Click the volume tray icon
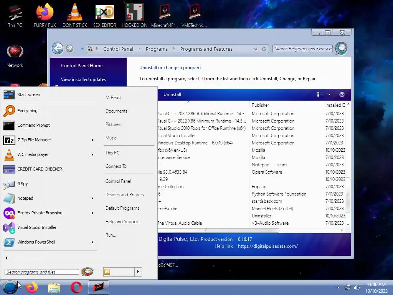Viewport: 393px width, 295px height. [x=357, y=287]
